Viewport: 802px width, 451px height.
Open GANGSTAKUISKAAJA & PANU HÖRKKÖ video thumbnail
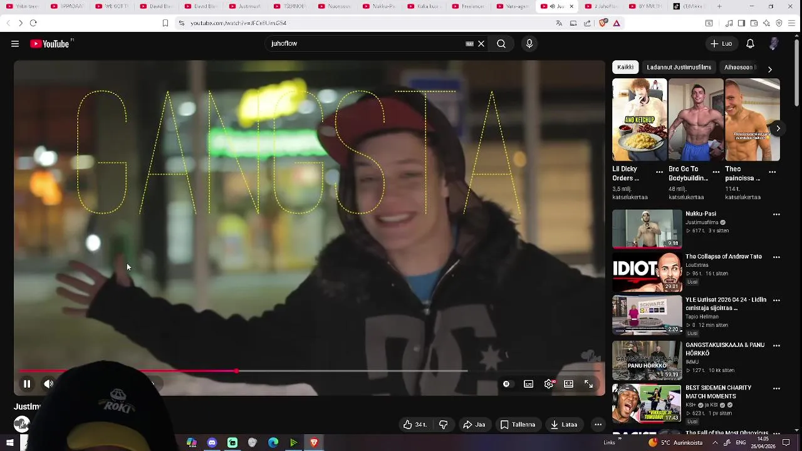(x=647, y=360)
